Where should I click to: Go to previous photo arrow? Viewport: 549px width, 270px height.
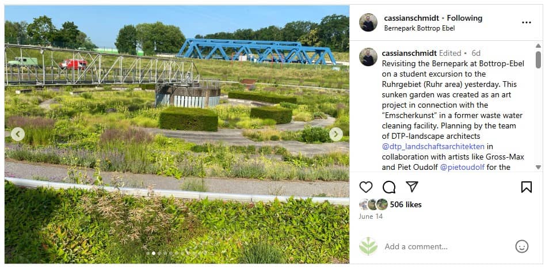click(17, 134)
